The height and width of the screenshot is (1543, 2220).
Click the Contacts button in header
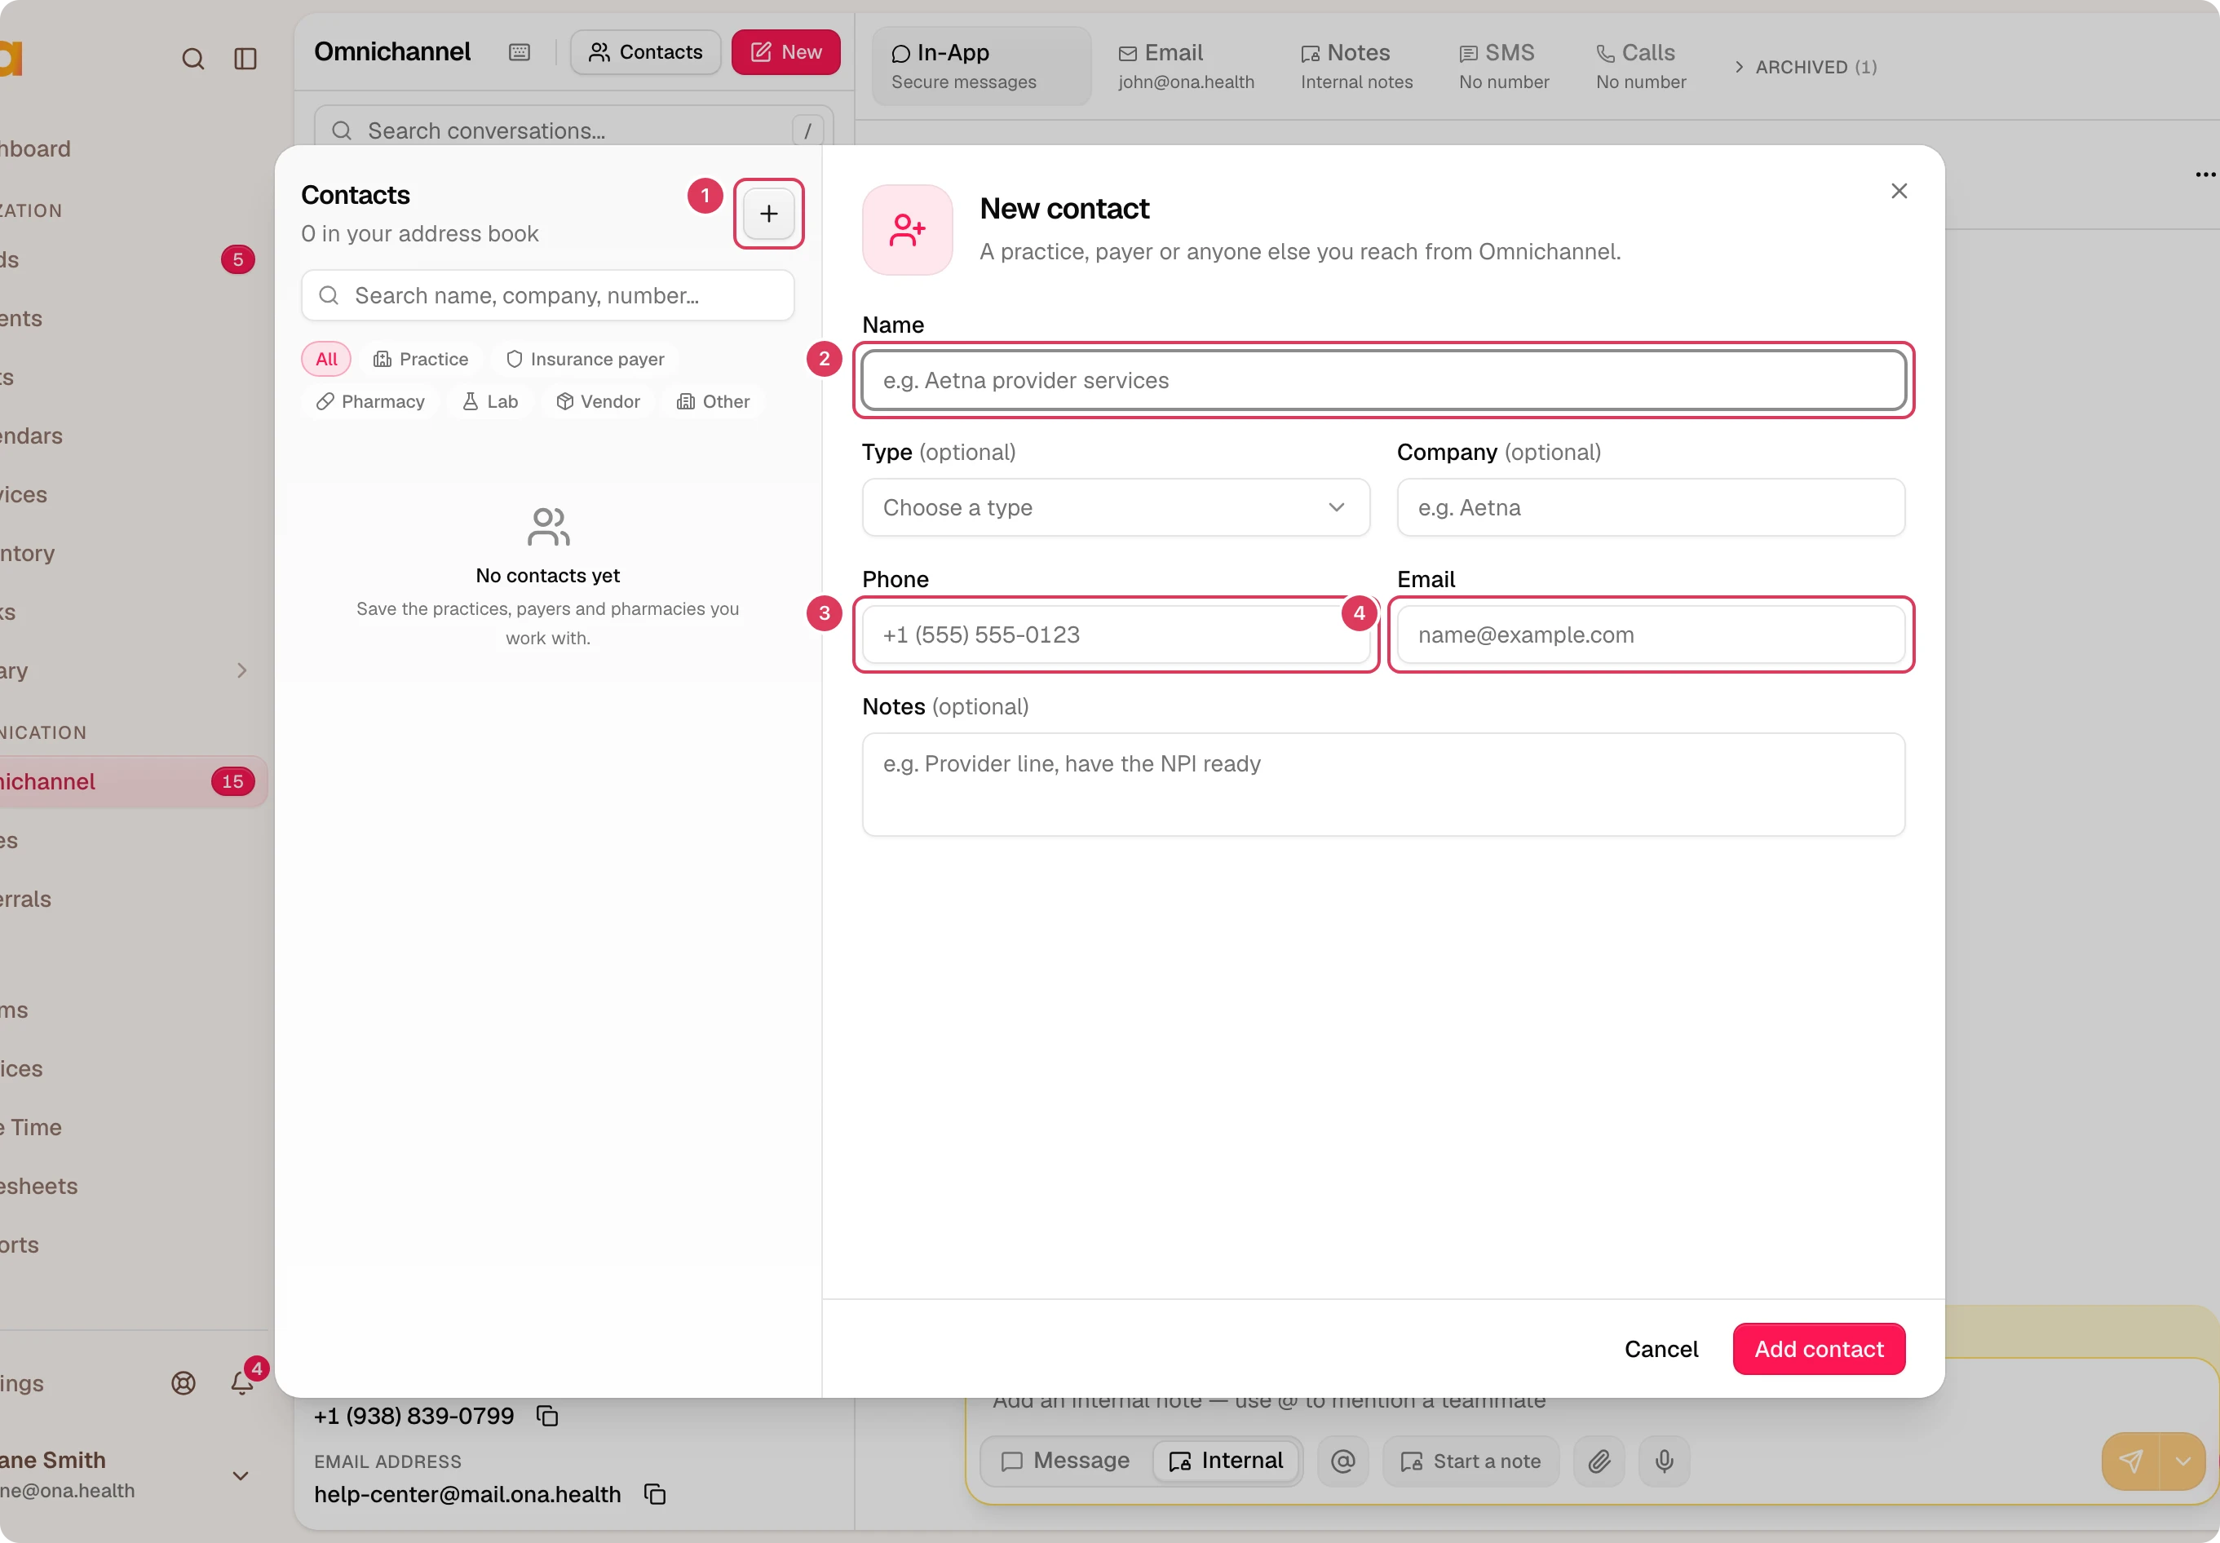click(645, 52)
